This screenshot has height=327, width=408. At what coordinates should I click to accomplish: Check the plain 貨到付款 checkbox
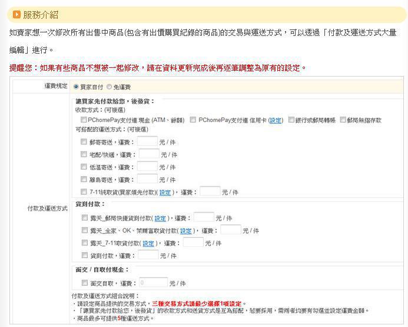[x=85, y=255]
